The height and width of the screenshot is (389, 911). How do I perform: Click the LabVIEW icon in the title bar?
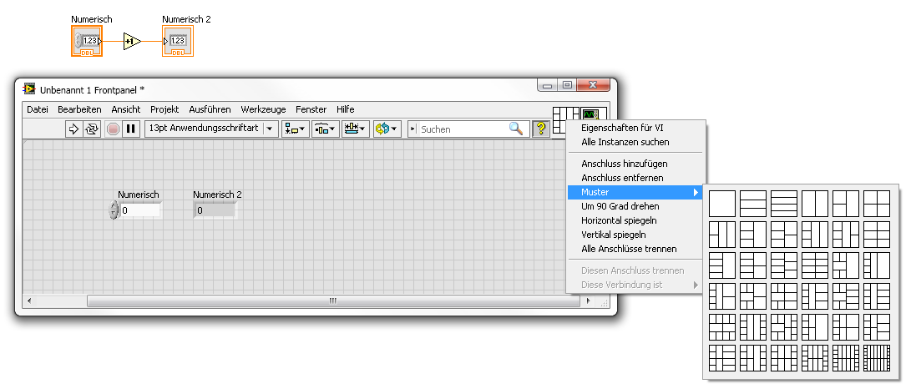[29, 88]
